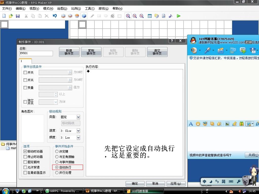The image size is (259, 194).
Task: Click the 复制事件页 button
Action: [91, 52]
